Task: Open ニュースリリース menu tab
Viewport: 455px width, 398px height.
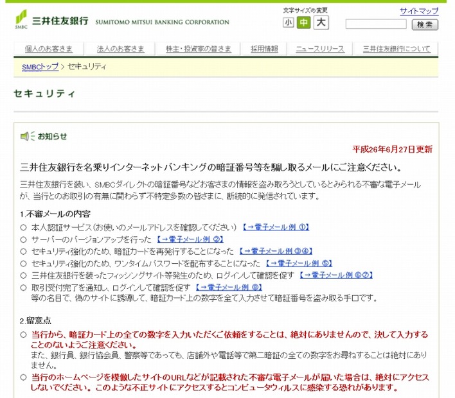Action: point(320,49)
